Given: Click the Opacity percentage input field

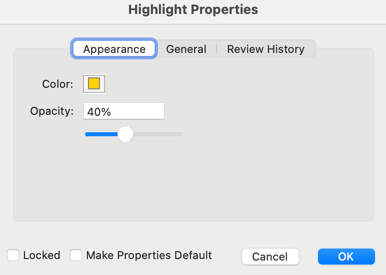Looking at the screenshot, I should 123,111.
